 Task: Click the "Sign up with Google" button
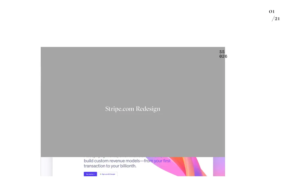click(108, 174)
